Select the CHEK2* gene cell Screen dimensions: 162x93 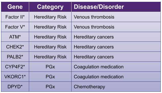pyautogui.click(x=15, y=47)
